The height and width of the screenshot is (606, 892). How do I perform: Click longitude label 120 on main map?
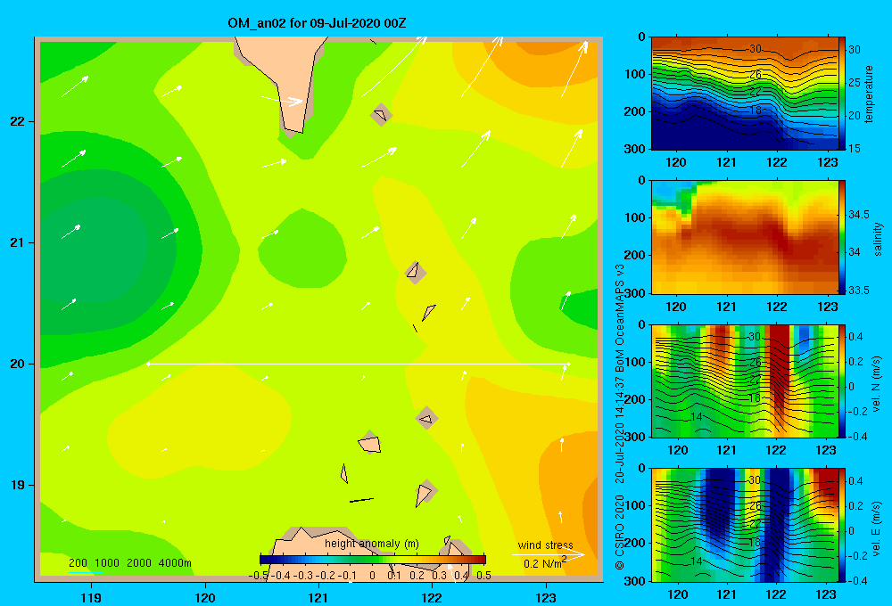pos(205,597)
